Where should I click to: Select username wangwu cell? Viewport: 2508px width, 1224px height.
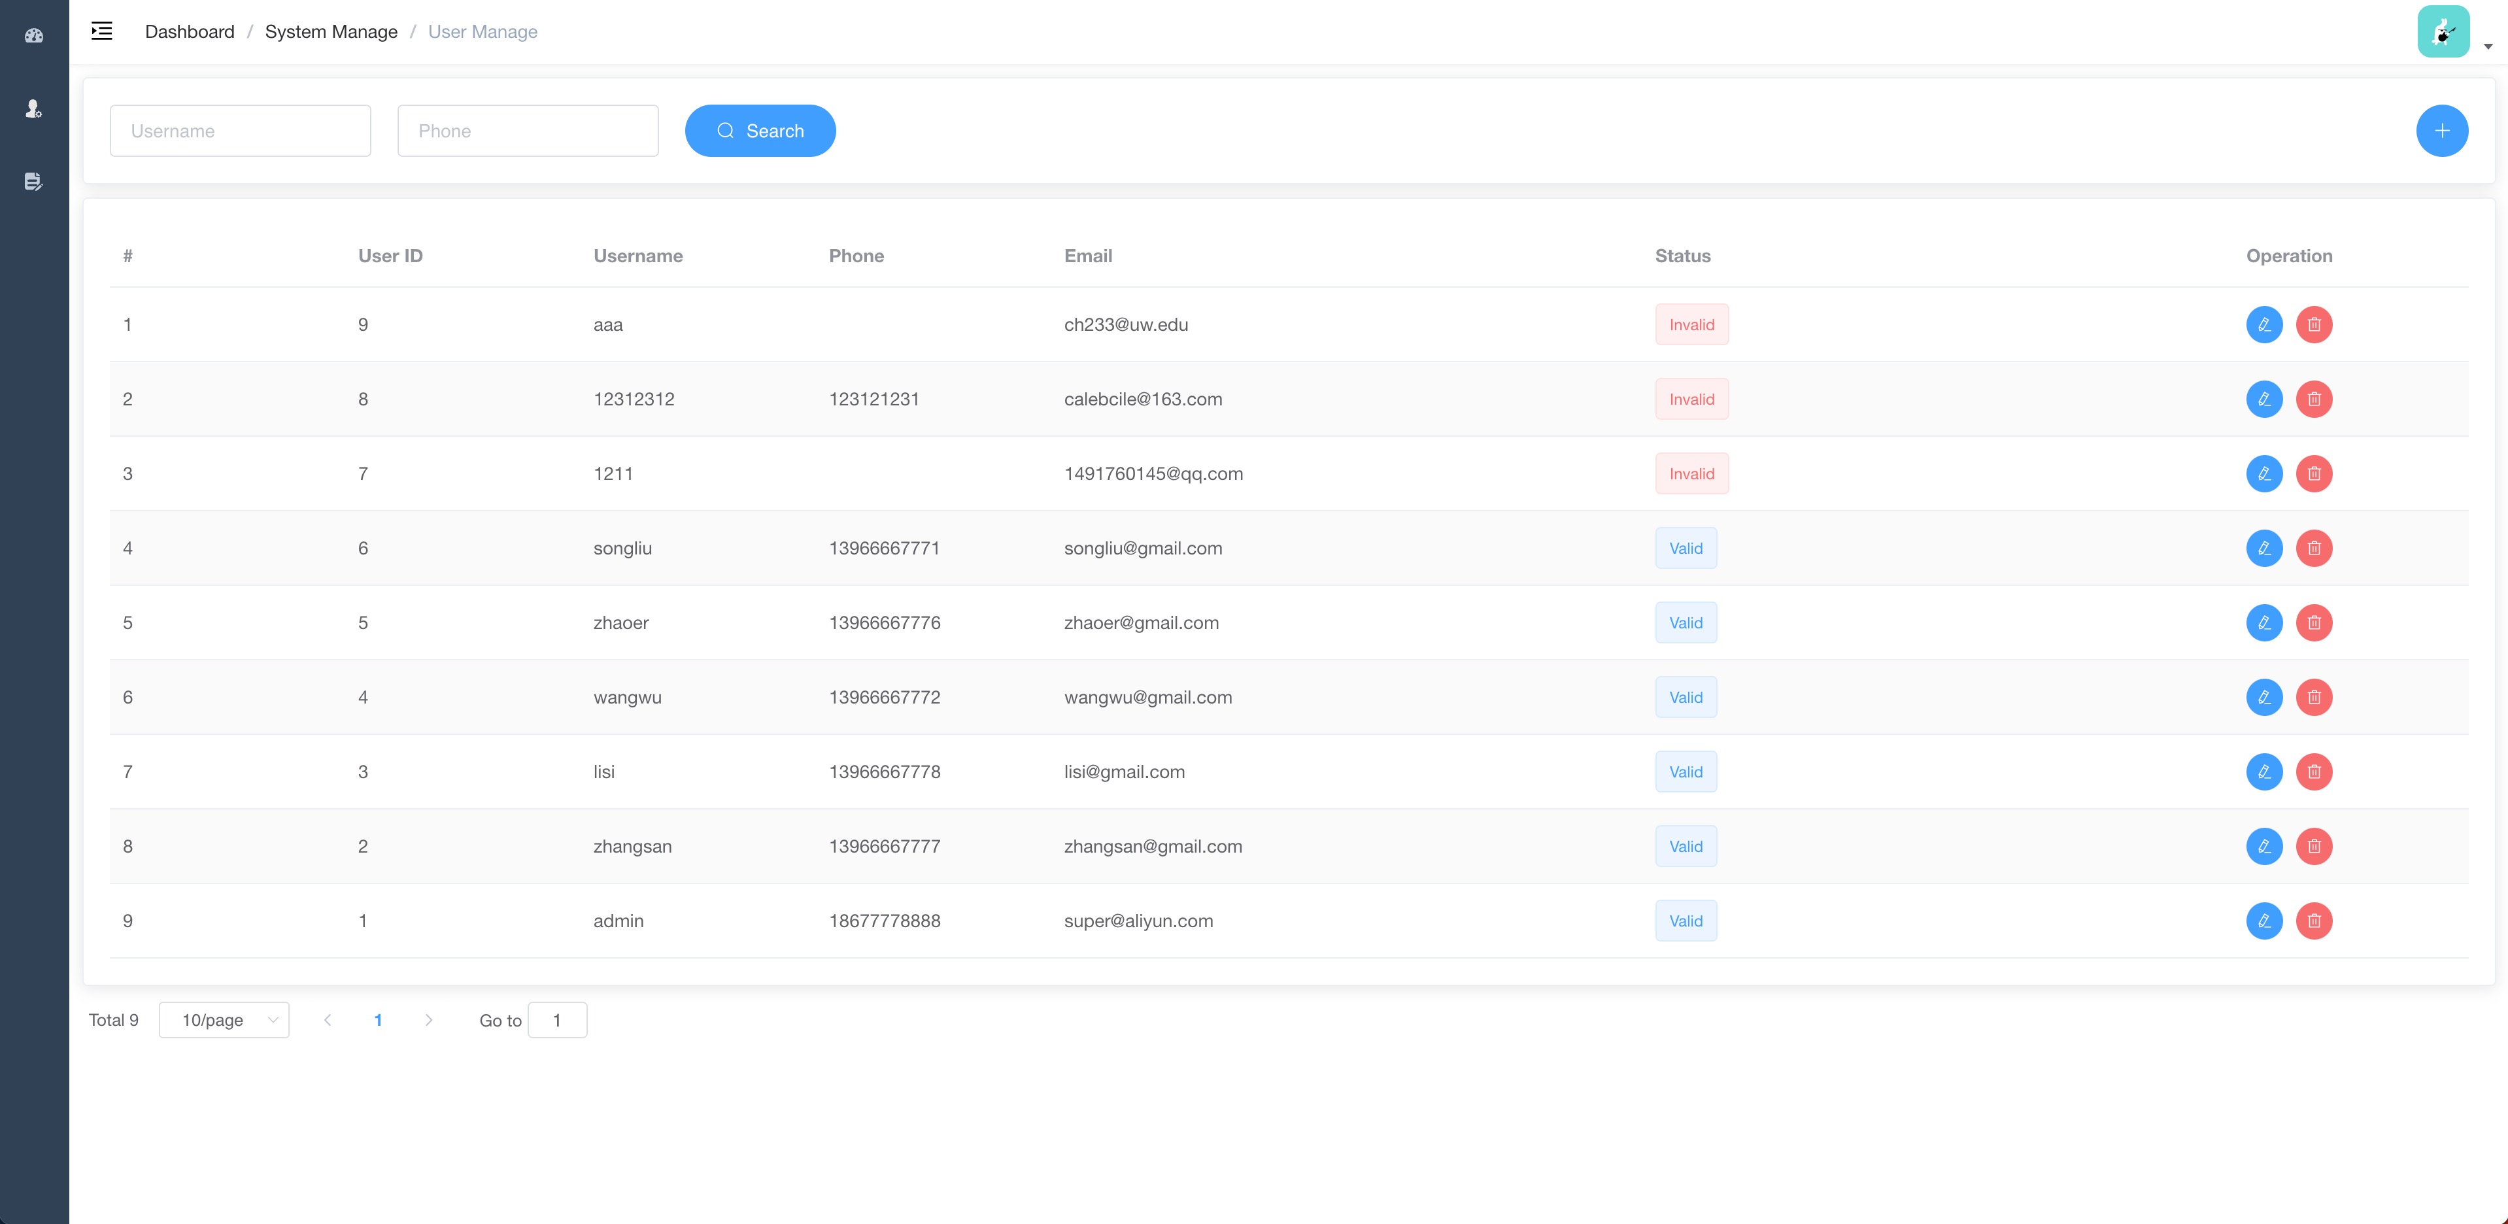[x=627, y=697]
